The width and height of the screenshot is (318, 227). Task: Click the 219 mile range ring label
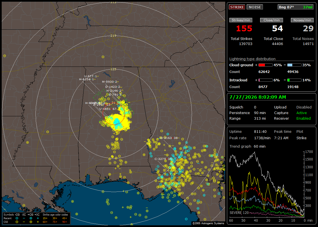click(113, 36)
